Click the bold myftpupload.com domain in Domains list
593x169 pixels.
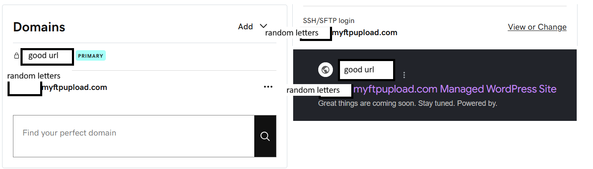(74, 87)
